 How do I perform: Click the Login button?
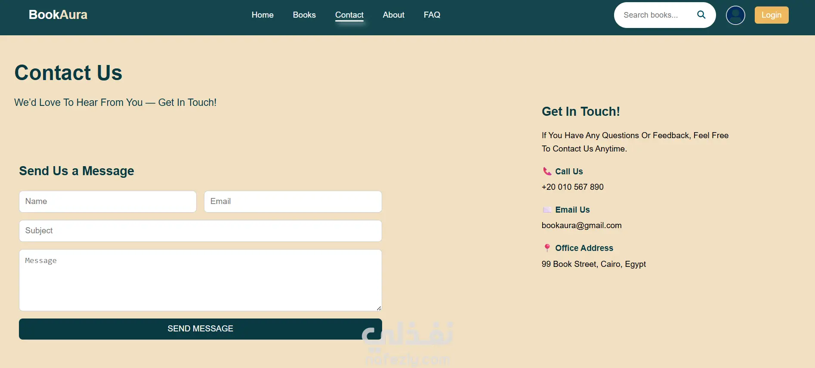pyautogui.click(x=772, y=15)
